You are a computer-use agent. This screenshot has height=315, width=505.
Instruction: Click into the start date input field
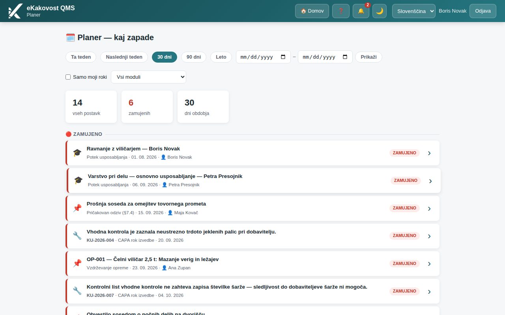(263, 57)
